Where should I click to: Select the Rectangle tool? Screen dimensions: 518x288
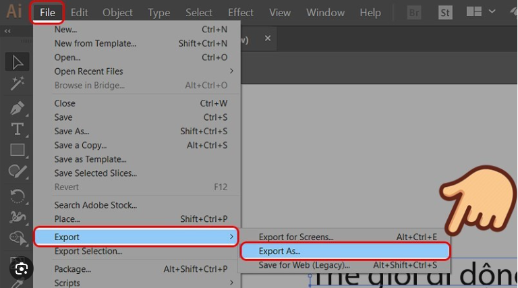(18, 150)
